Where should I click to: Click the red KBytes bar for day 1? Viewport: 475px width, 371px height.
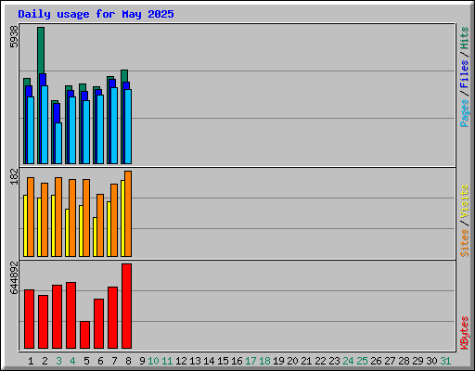[30, 319]
